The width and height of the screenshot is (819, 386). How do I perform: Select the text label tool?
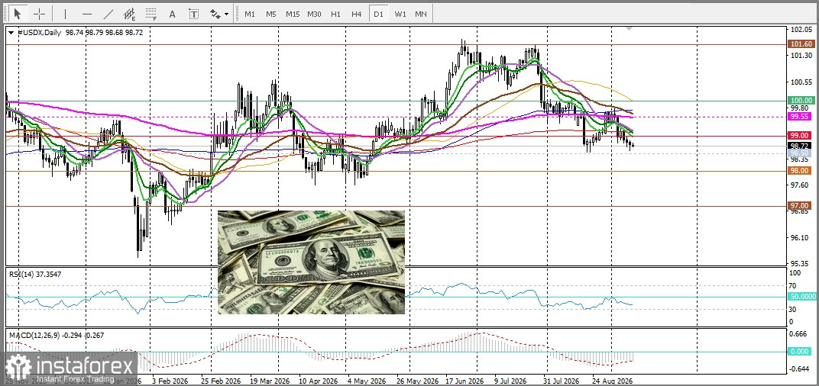[193, 14]
